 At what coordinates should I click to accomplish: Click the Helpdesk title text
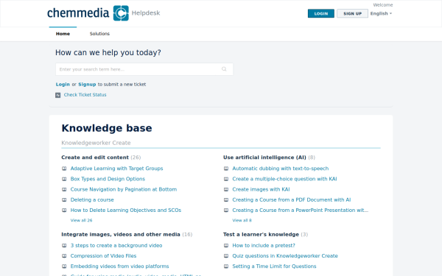146,13
